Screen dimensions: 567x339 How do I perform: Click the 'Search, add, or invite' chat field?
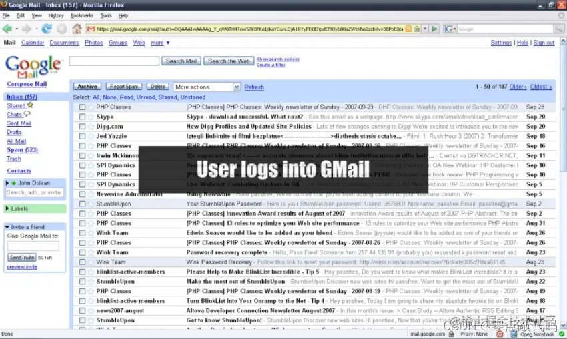34,192
